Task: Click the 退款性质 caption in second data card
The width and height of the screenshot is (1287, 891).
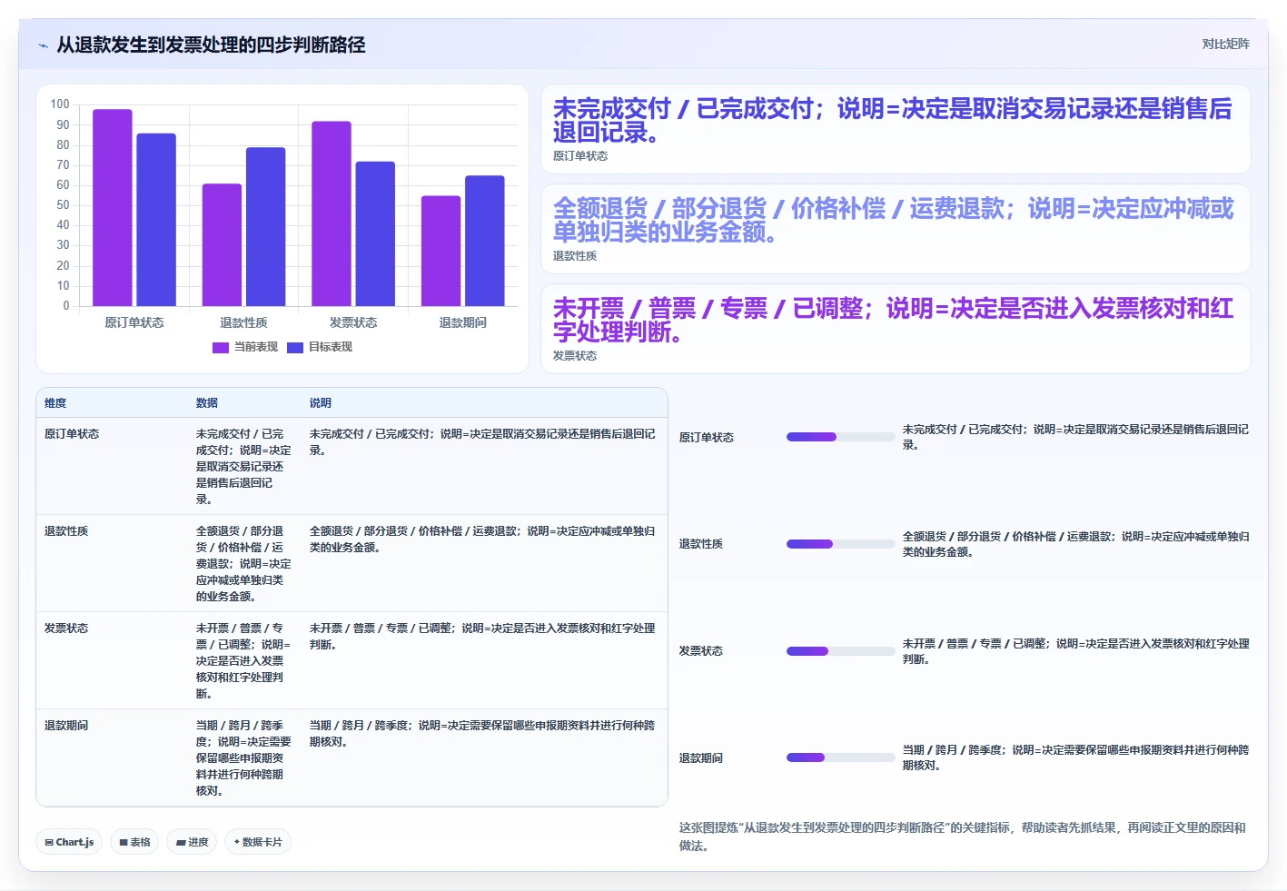Action: [575, 256]
